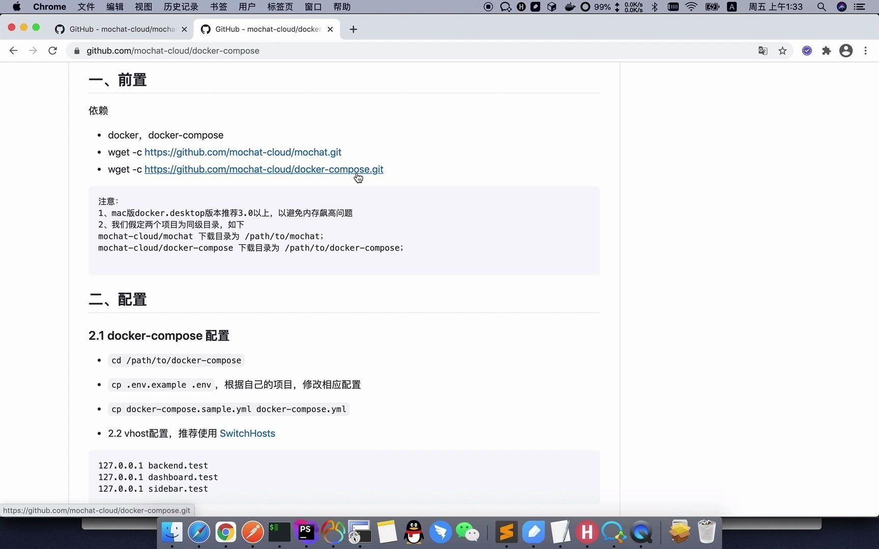The height and width of the screenshot is (549, 879).
Task: Check the battery status icon
Action: coord(712,7)
